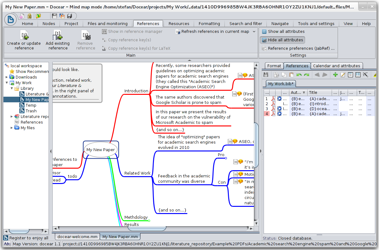
Task: Open the Home ribbon tab
Action: [28, 23]
